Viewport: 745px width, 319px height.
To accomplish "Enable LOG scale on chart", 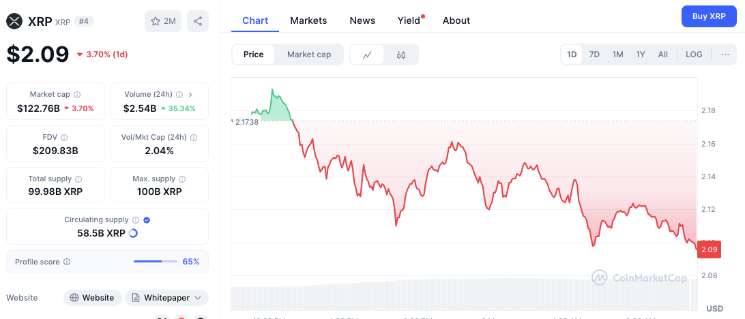I will coord(694,55).
